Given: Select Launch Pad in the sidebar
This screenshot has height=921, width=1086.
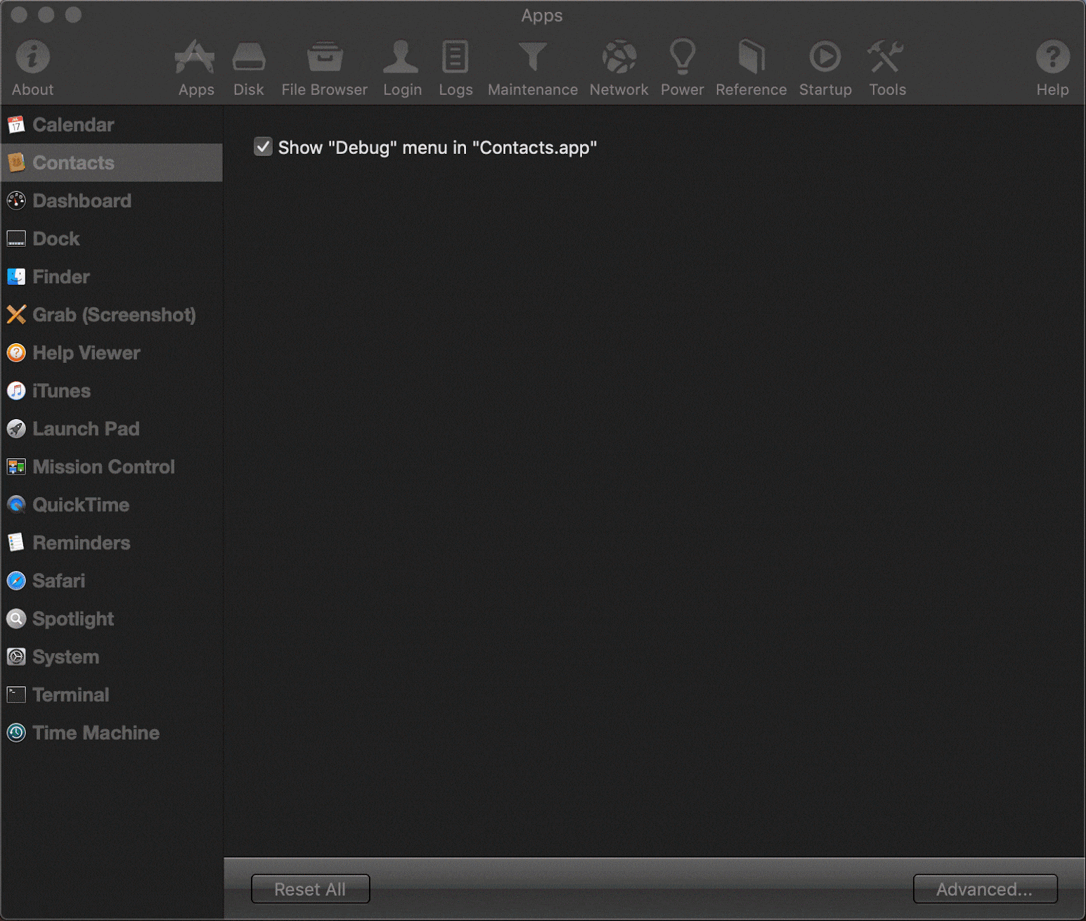Looking at the screenshot, I should [112, 429].
